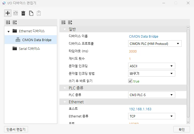Viewport: 194px width, 134px height.
Task: Open the Ethernet 종류 TCP dropdown
Action: (x=151, y=116)
